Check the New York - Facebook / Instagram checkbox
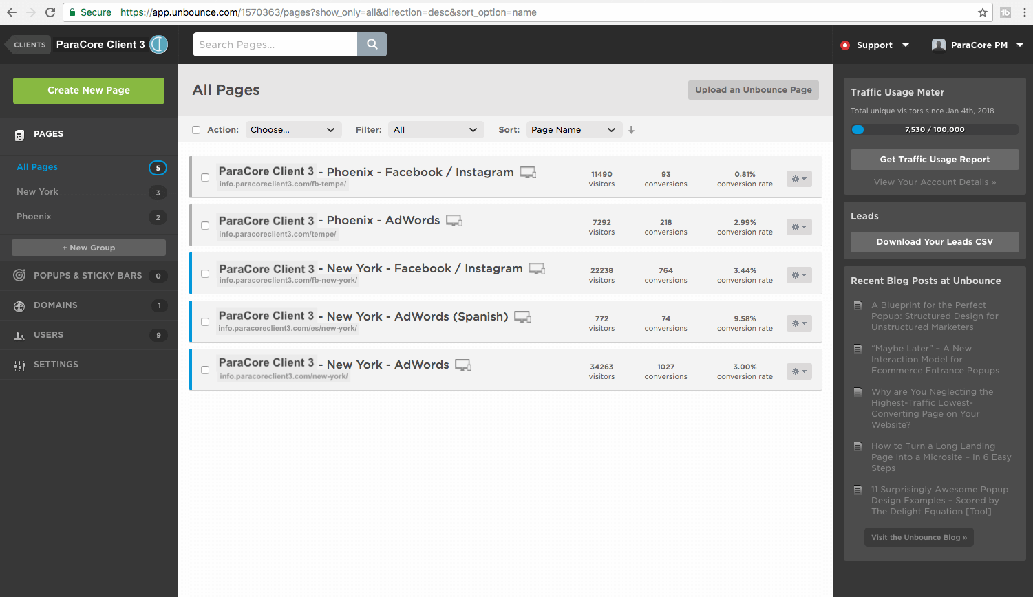The image size is (1033, 597). coord(205,274)
